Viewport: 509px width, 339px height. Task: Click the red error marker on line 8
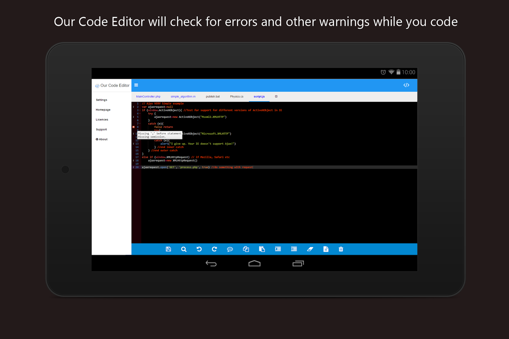click(x=133, y=127)
